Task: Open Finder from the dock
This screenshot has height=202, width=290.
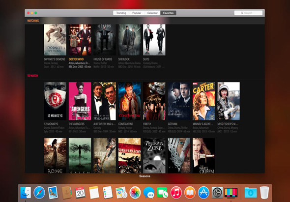Action: point(26,193)
